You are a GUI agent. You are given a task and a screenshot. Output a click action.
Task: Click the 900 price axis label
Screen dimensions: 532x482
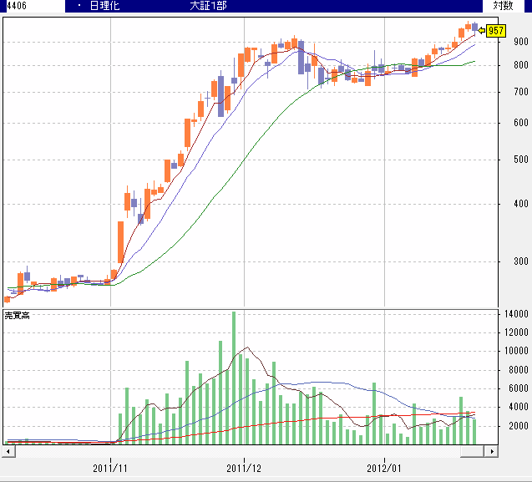521,42
